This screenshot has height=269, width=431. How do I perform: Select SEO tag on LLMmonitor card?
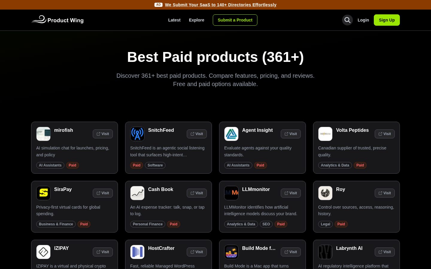266,224
